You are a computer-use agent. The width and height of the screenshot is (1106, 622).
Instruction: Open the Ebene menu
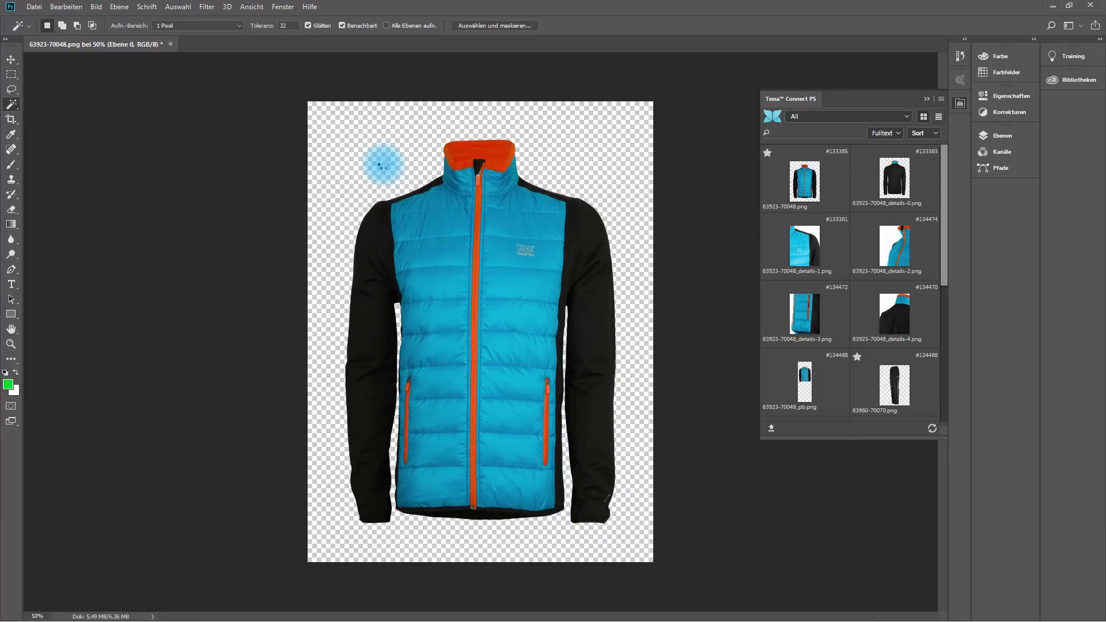coord(119,7)
